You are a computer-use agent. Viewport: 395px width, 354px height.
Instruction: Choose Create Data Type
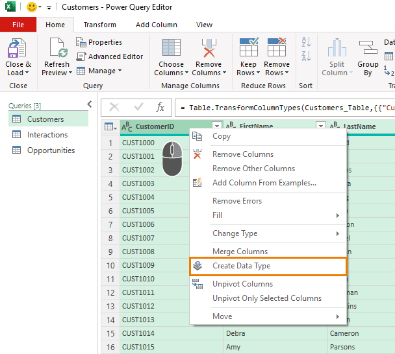pyautogui.click(x=268, y=266)
